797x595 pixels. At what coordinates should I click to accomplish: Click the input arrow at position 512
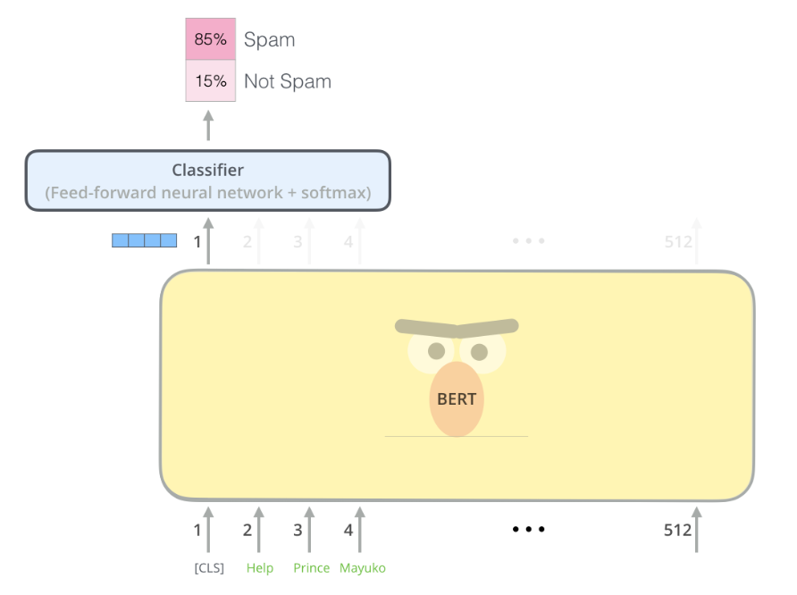[697, 529]
